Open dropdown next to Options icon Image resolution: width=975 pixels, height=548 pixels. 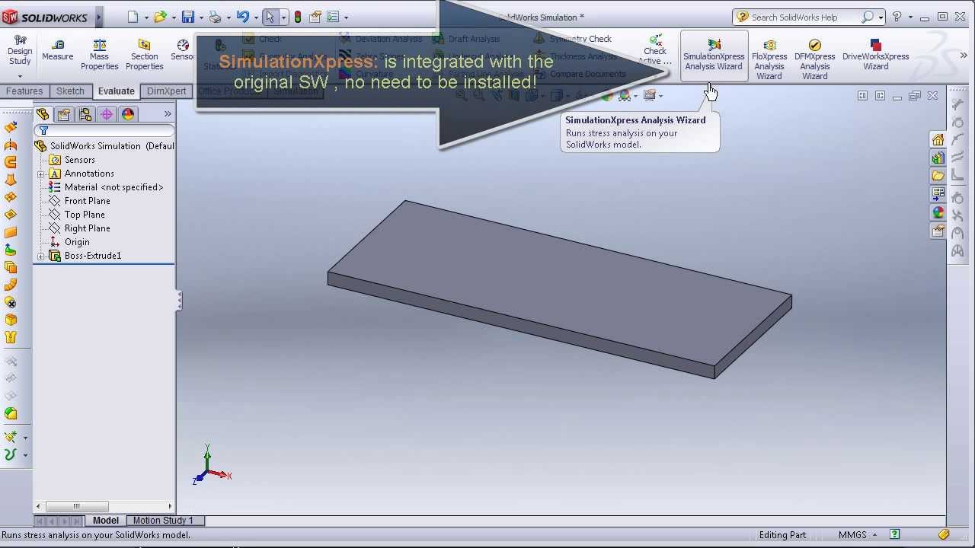coord(346,18)
